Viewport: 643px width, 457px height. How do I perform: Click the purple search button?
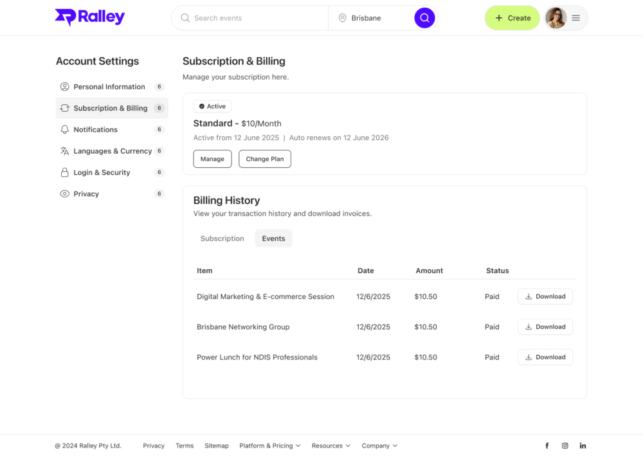pyautogui.click(x=424, y=17)
